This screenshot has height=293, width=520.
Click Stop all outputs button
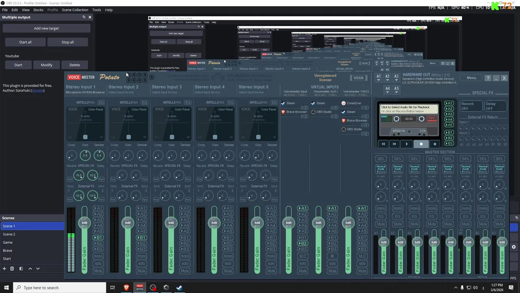67,42
